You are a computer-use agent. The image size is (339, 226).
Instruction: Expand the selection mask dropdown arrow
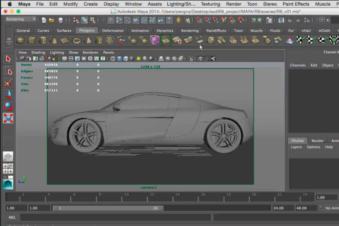tap(103, 20)
